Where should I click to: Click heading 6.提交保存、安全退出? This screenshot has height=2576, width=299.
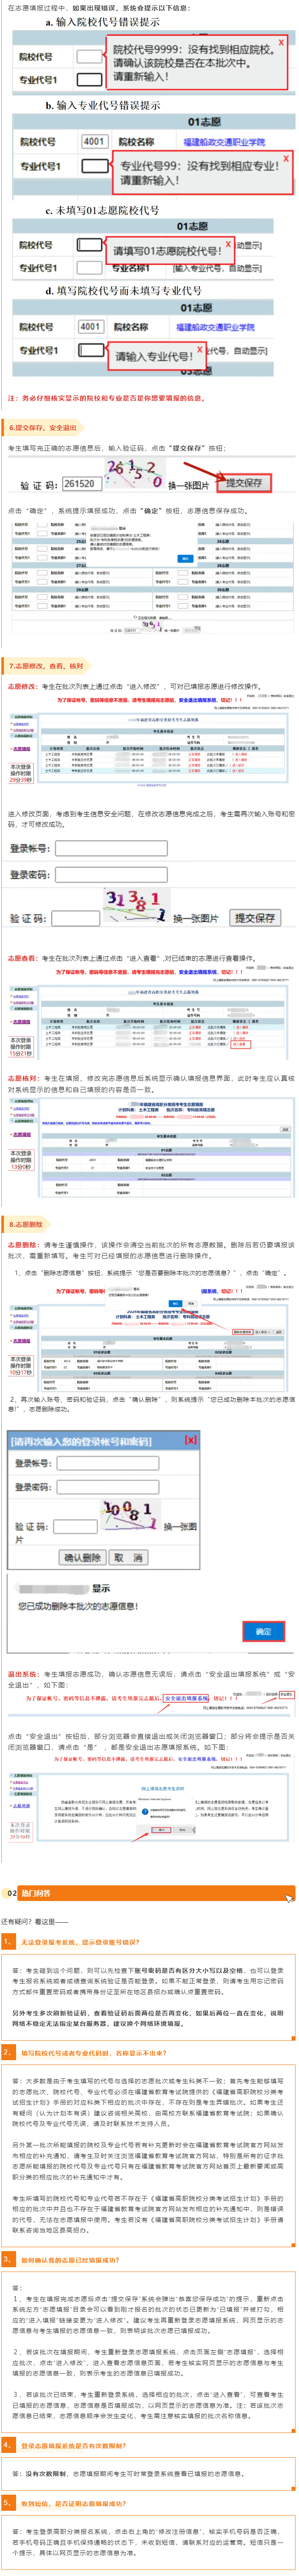(42, 427)
